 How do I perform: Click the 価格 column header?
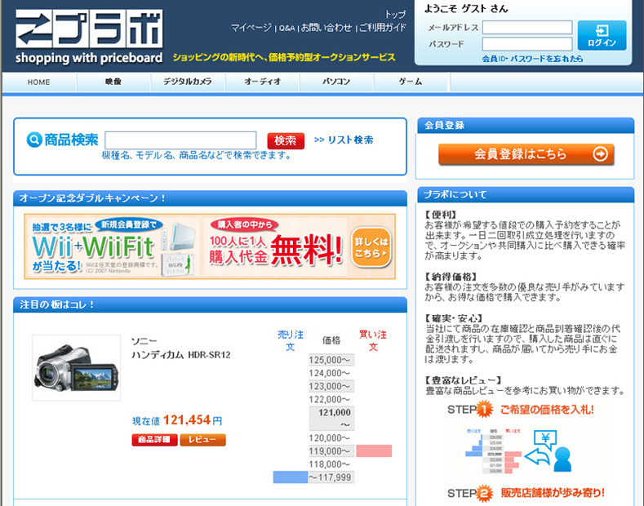331,340
